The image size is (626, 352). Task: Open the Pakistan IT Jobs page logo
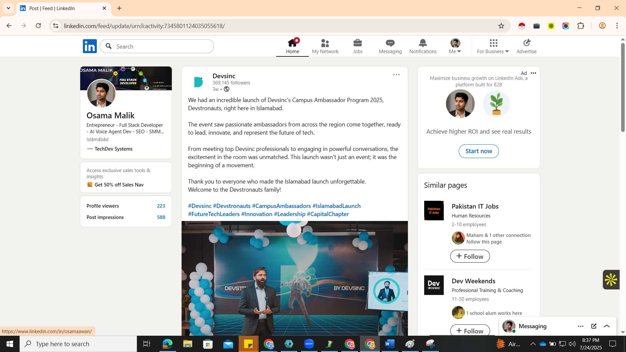434,211
